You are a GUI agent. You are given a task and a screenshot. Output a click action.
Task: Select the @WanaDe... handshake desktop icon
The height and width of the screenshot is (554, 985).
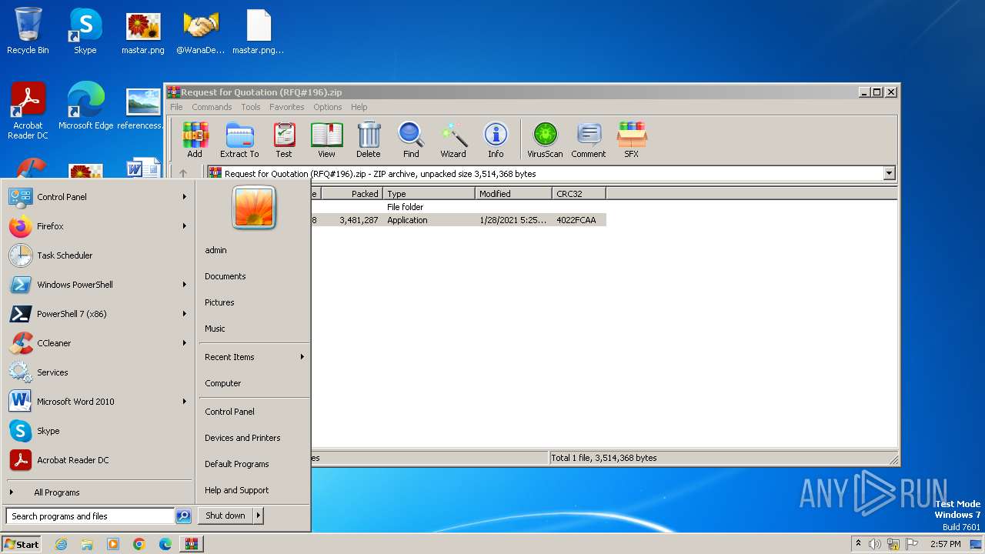tap(201, 32)
